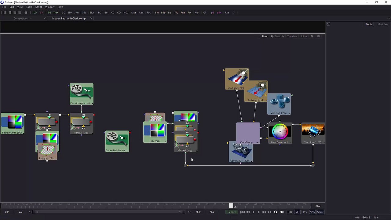Select the standalone Car with alpha loader node
Image resolution: width=391 pixels, height=220 pixels.
click(117, 141)
